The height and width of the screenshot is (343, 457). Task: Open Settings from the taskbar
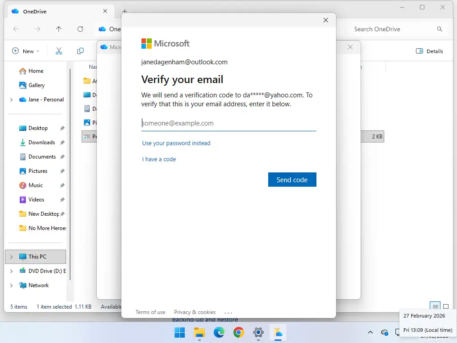coord(258,333)
